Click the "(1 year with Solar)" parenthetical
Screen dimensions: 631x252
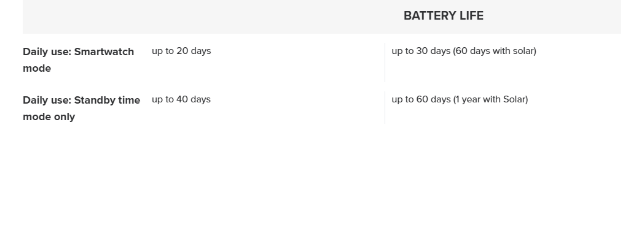tap(490, 99)
